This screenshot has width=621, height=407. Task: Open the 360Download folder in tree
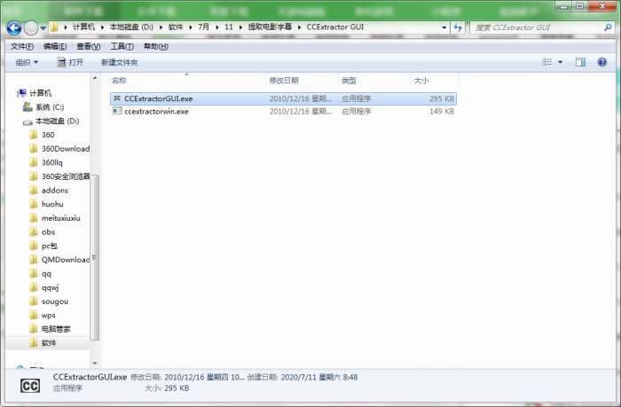pyautogui.click(x=66, y=148)
